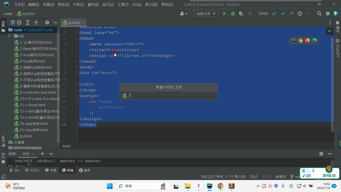
Task: Open the page in Firefox from the editor
Action: (x=307, y=40)
